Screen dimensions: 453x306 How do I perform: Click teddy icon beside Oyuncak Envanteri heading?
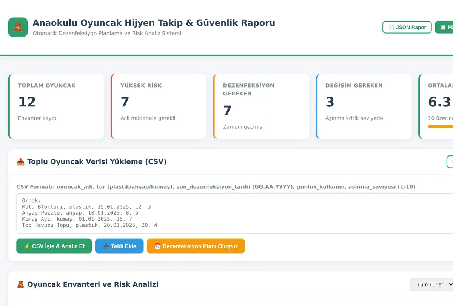[x=20, y=284]
